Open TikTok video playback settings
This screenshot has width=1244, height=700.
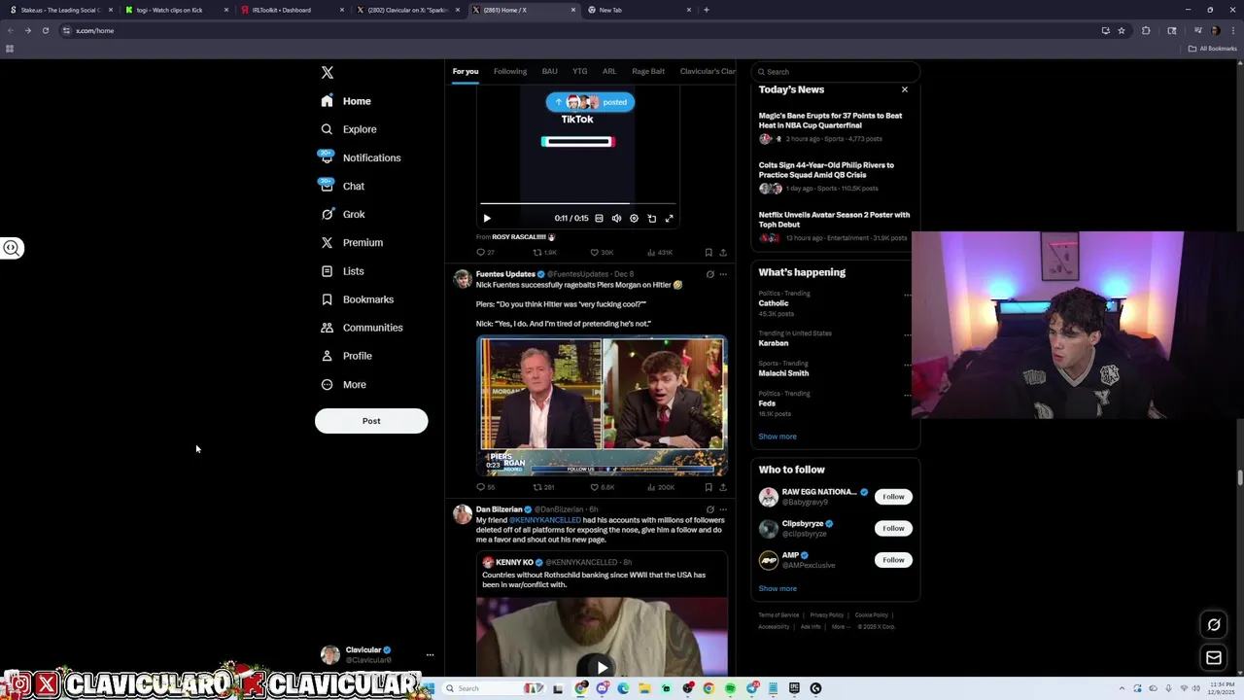click(x=634, y=219)
